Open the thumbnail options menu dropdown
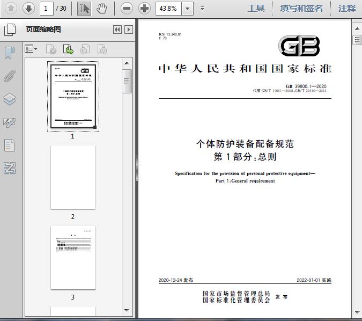This screenshot has height=321, width=362. (x=31, y=49)
